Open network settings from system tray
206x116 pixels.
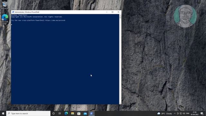(181, 113)
